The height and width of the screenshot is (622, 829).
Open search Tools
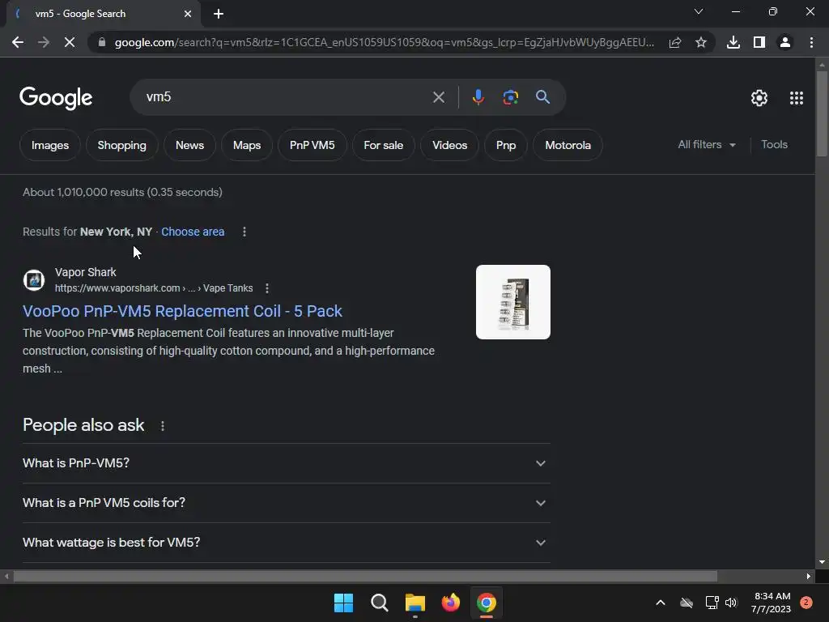point(774,144)
